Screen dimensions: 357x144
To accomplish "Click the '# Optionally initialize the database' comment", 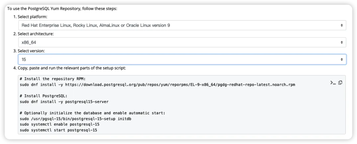I will (x=92, y=113).
